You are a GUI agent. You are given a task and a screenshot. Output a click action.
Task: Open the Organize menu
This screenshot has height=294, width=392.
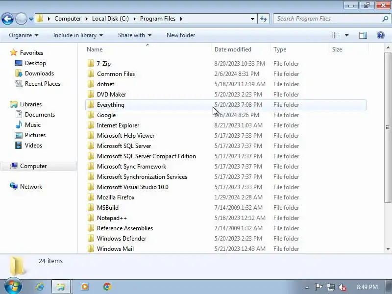pos(24,35)
